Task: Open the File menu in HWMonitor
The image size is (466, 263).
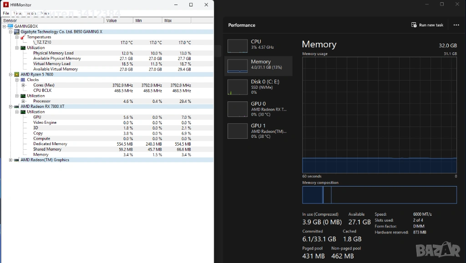Action: 6,14
